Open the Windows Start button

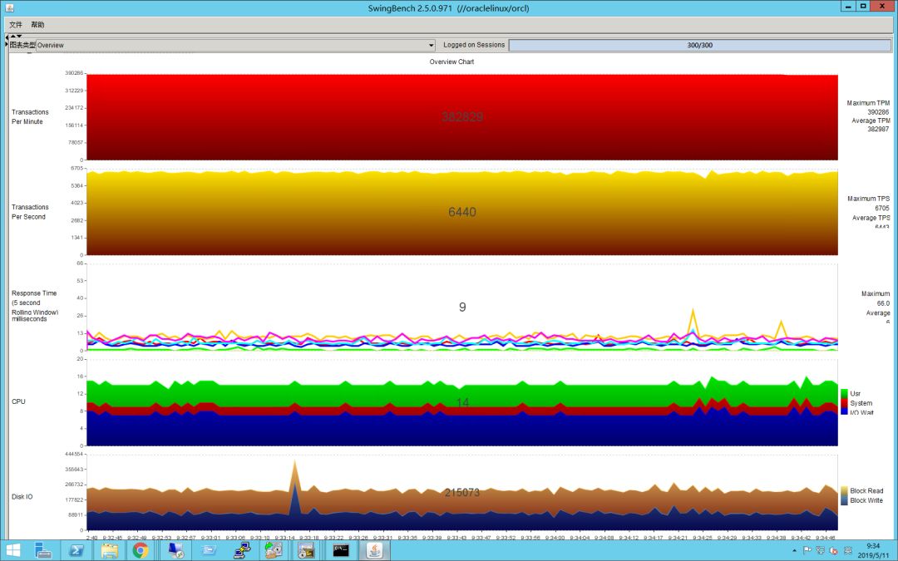pyautogui.click(x=13, y=549)
